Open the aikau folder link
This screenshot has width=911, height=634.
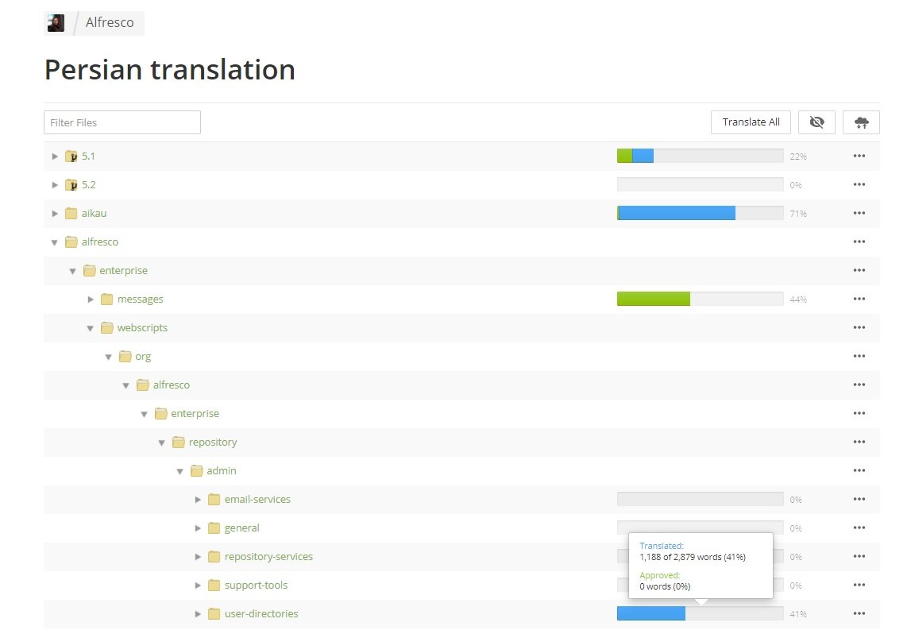pos(95,213)
